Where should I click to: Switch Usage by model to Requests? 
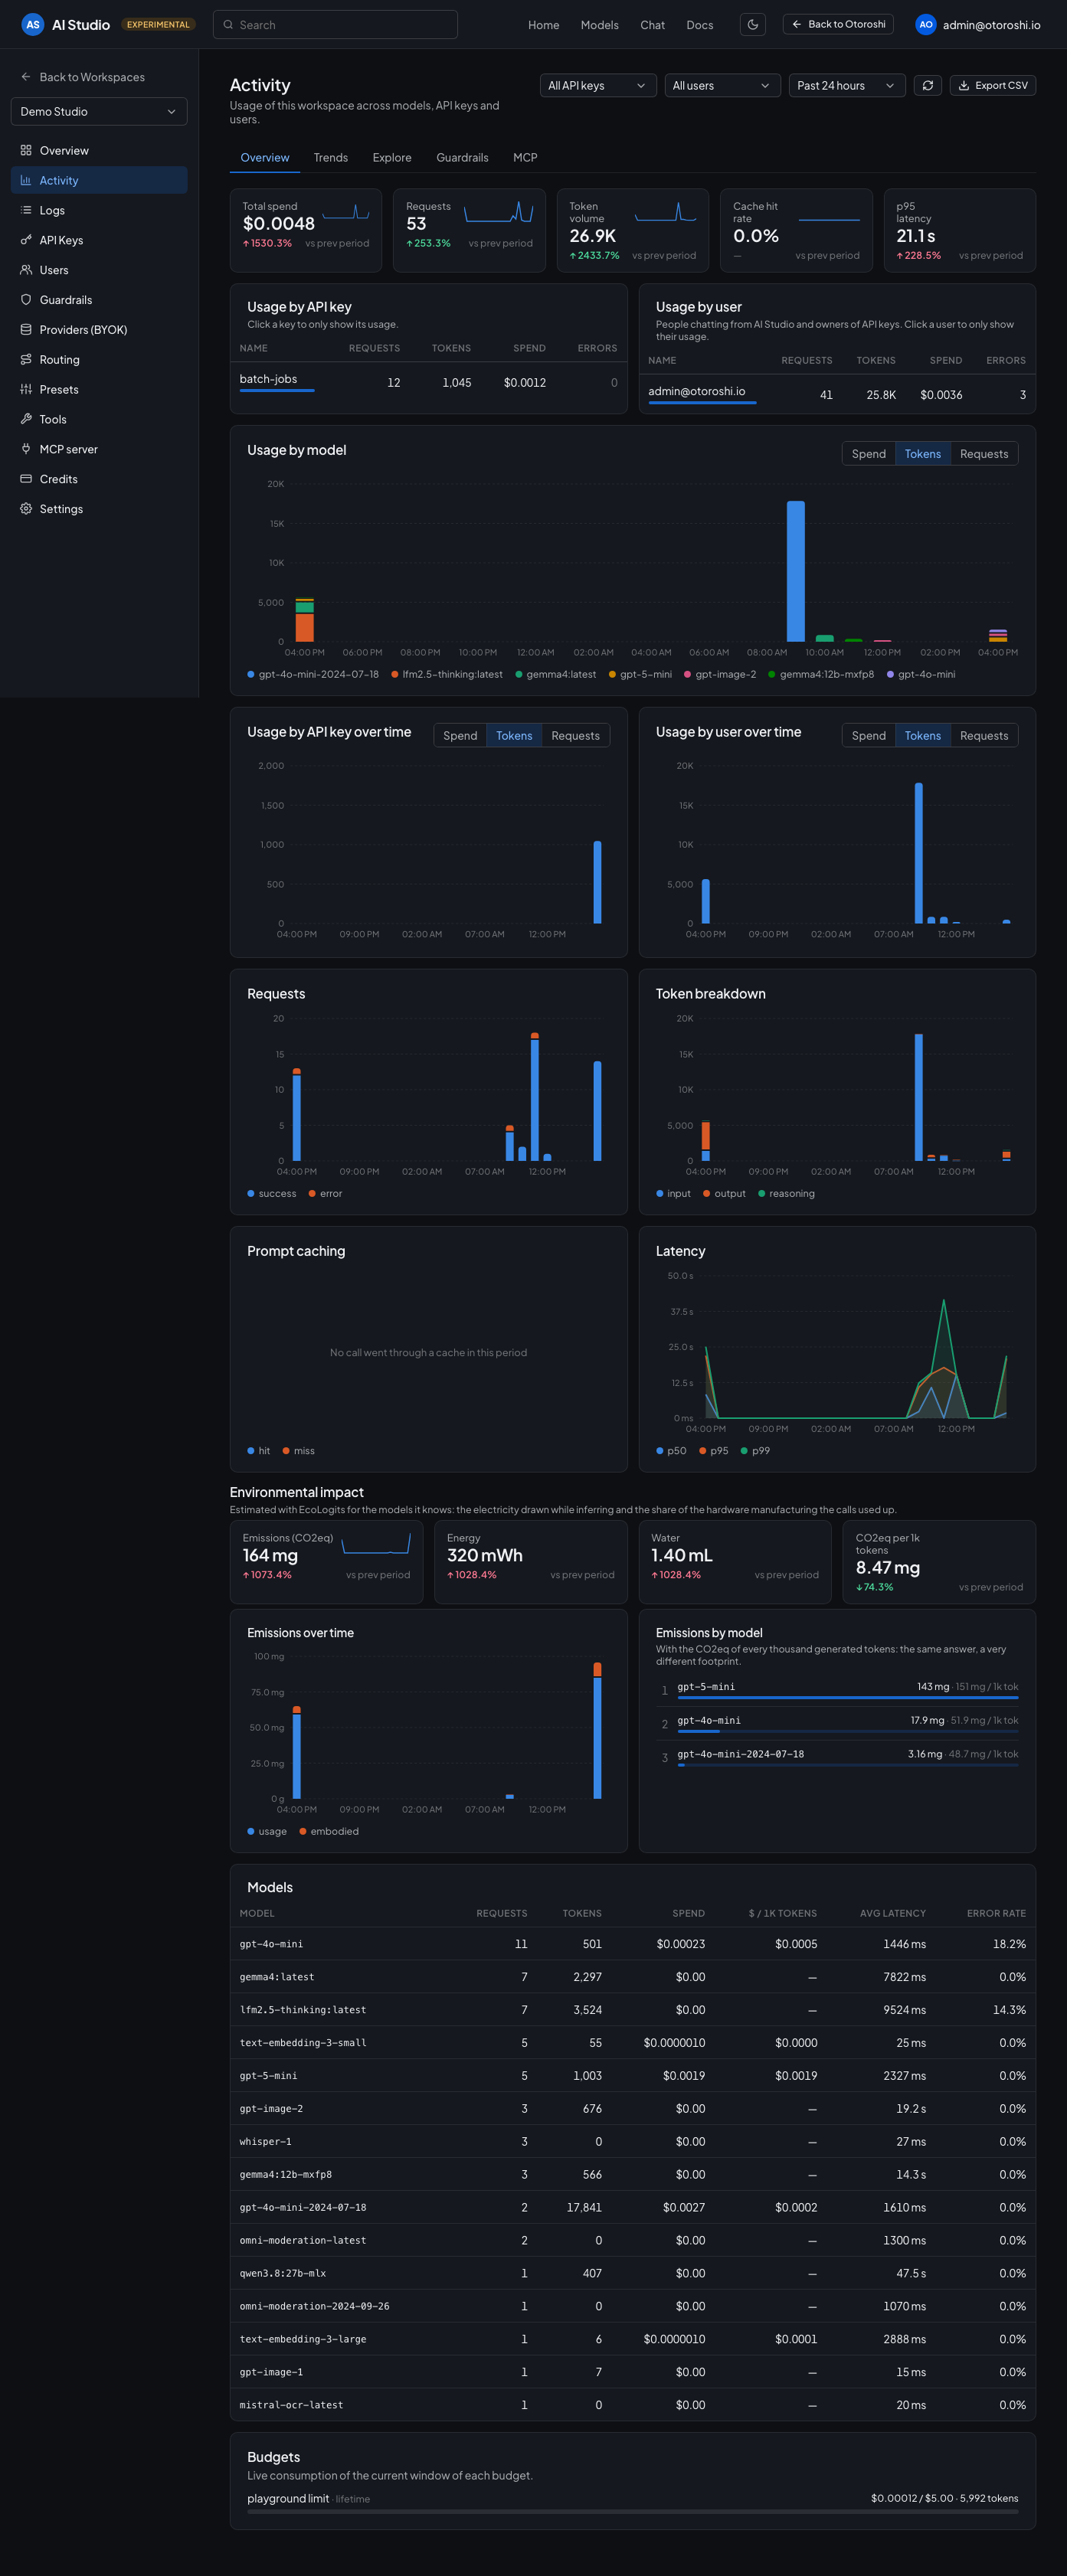[x=983, y=454]
